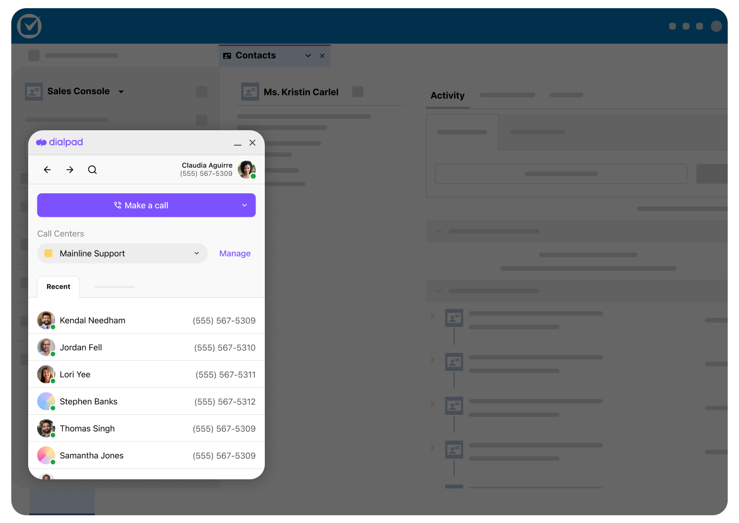Select the Recent tab in Dialpad

(59, 287)
